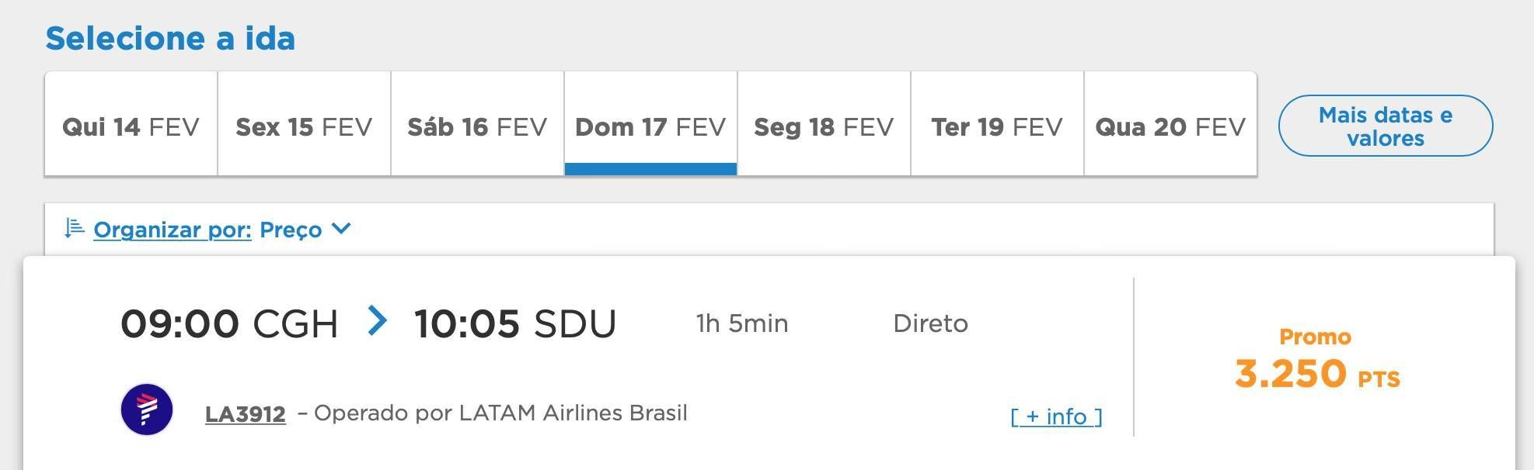Click the Direto flight type label
The image size is (1534, 470).
[x=930, y=323]
